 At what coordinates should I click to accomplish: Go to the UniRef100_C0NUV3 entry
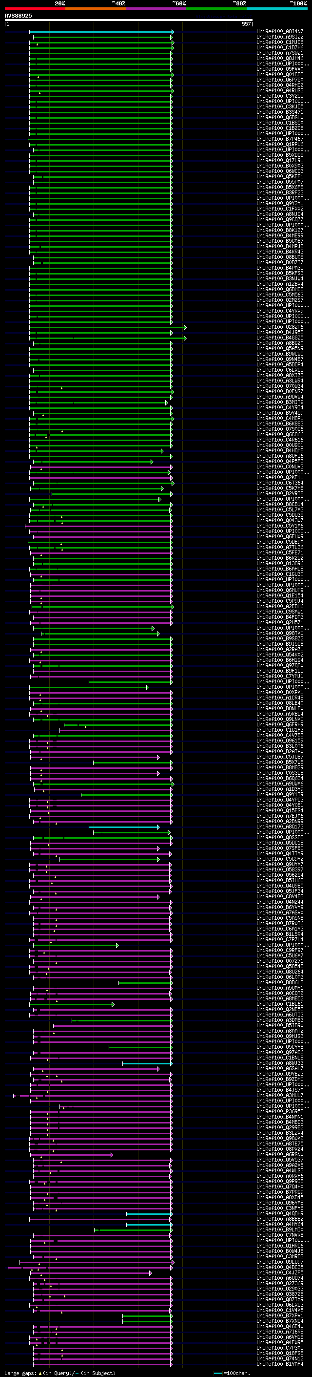point(280,466)
